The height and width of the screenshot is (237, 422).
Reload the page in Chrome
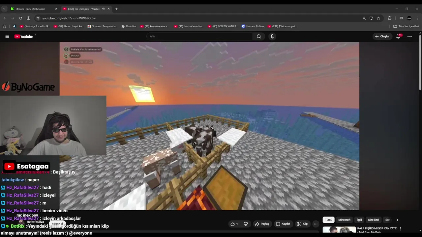20,18
